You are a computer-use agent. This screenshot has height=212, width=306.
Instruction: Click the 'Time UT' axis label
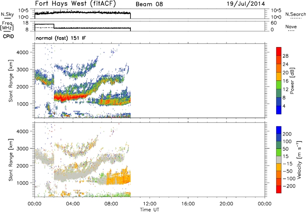150,210
